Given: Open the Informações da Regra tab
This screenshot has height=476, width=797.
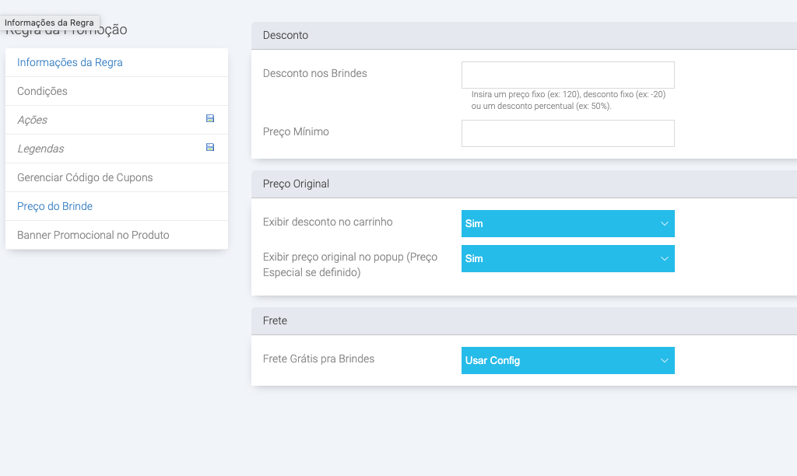Looking at the screenshot, I should click(70, 63).
